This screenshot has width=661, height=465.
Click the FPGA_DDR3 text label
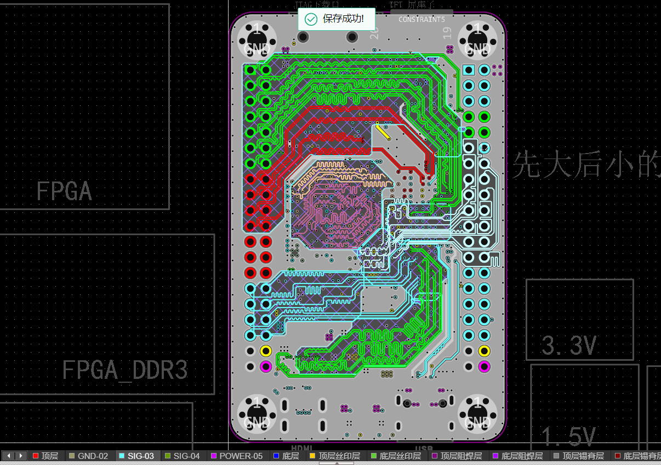coord(125,370)
